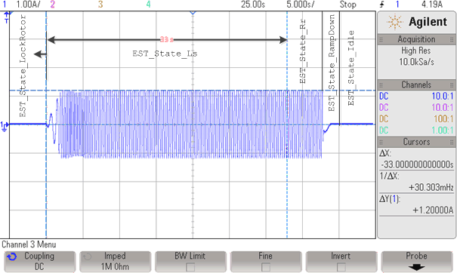Click the trigger source channel 1 indicator
Viewport: 457px width, 273px height.
point(397,5)
